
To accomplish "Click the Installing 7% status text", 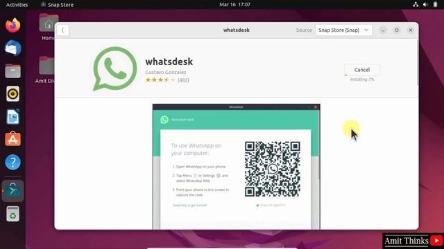I will 362,80.
